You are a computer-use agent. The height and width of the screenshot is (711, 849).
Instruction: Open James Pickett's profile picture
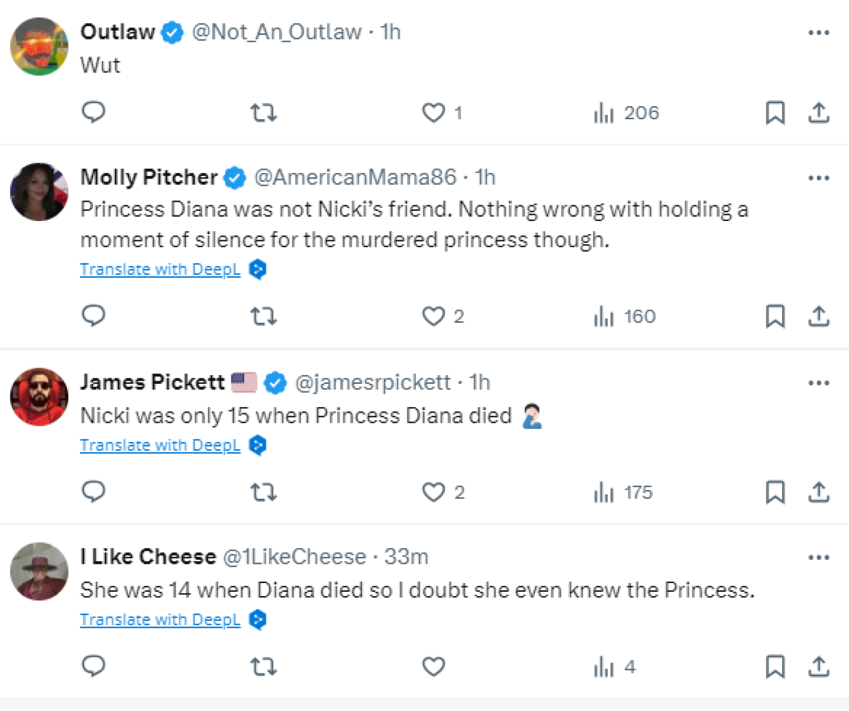[39, 397]
